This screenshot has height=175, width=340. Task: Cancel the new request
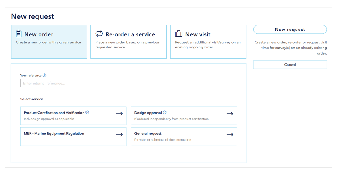(x=290, y=65)
